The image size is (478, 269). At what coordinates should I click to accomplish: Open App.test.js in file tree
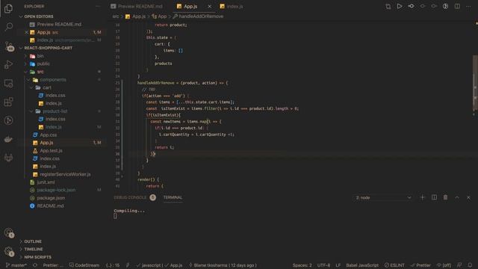pyautogui.click(x=51, y=151)
